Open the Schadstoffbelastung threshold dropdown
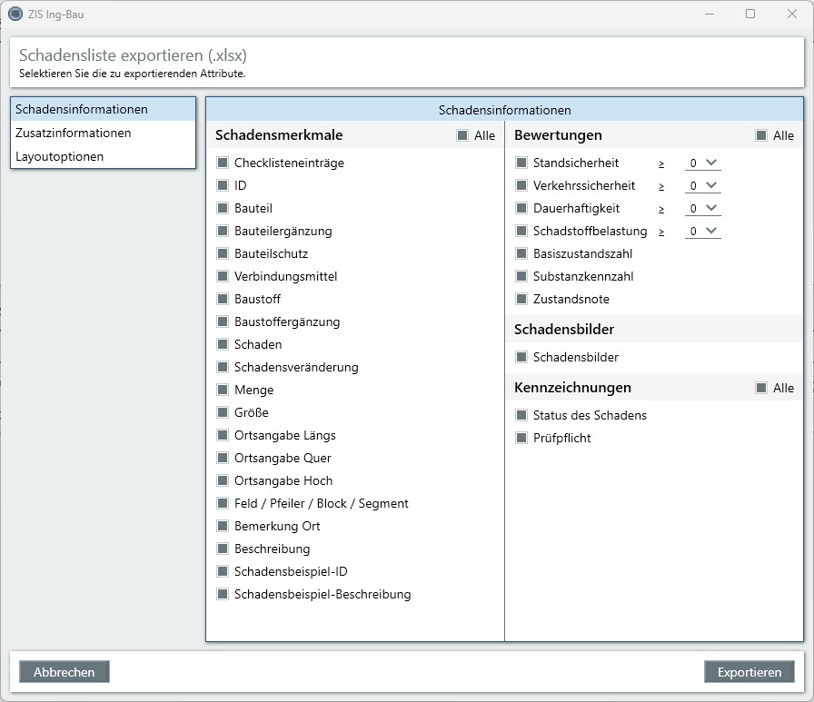 click(702, 232)
